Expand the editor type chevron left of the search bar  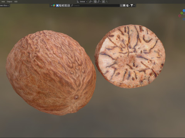(52, 5)
